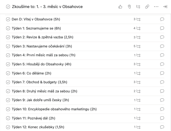This screenshot has width=171, height=131.
Task: Toggle completion of the main Zkoušíme to task
Action: (8, 7)
